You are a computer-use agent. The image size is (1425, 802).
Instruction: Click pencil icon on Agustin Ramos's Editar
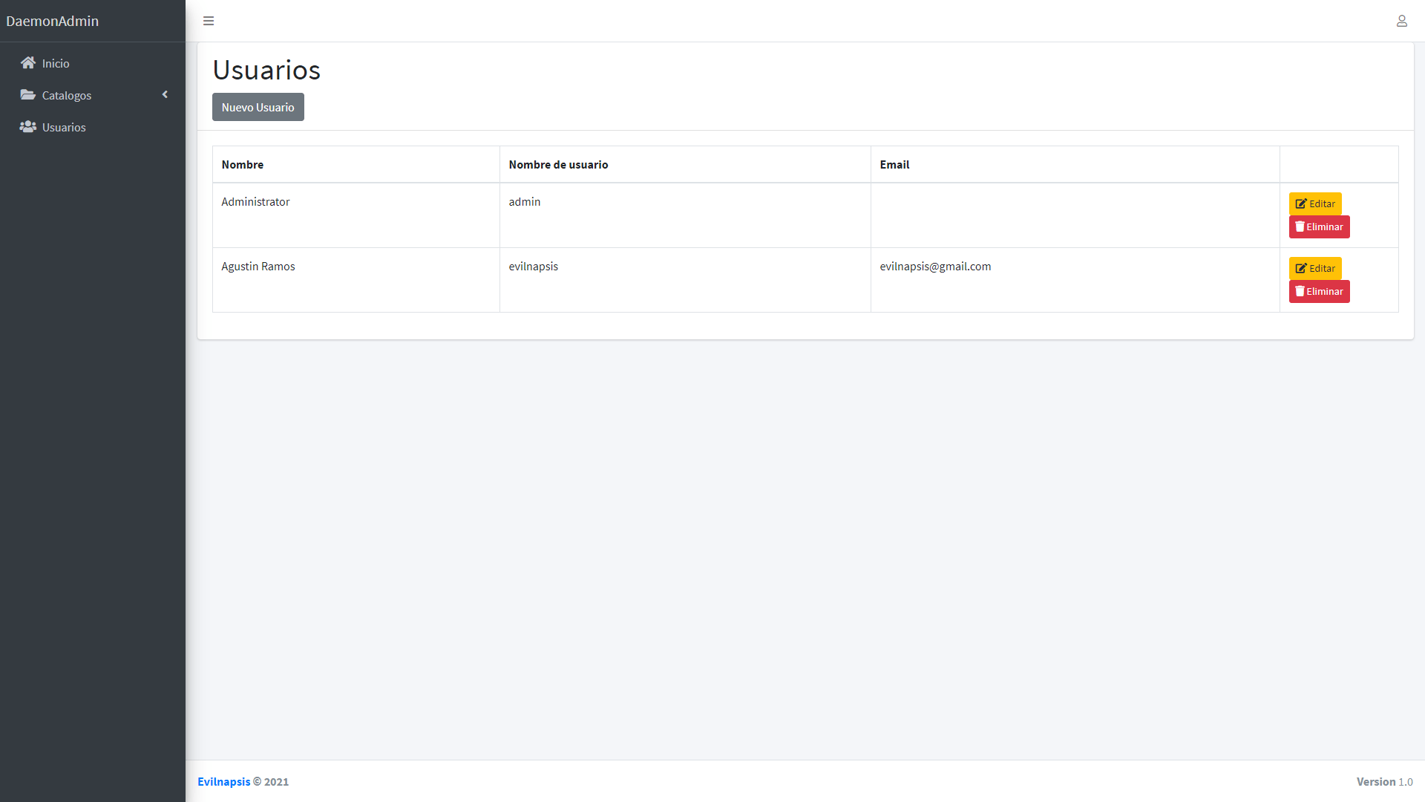tap(1300, 268)
